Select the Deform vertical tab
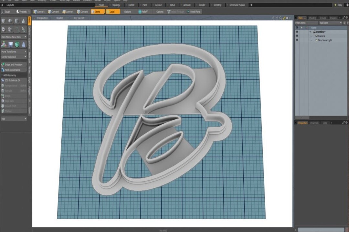 tap(29, 31)
